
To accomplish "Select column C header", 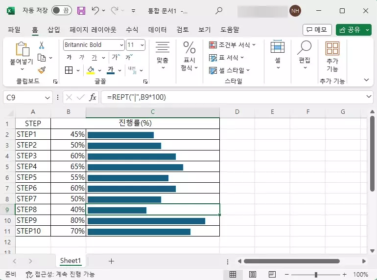I will [x=153, y=112].
